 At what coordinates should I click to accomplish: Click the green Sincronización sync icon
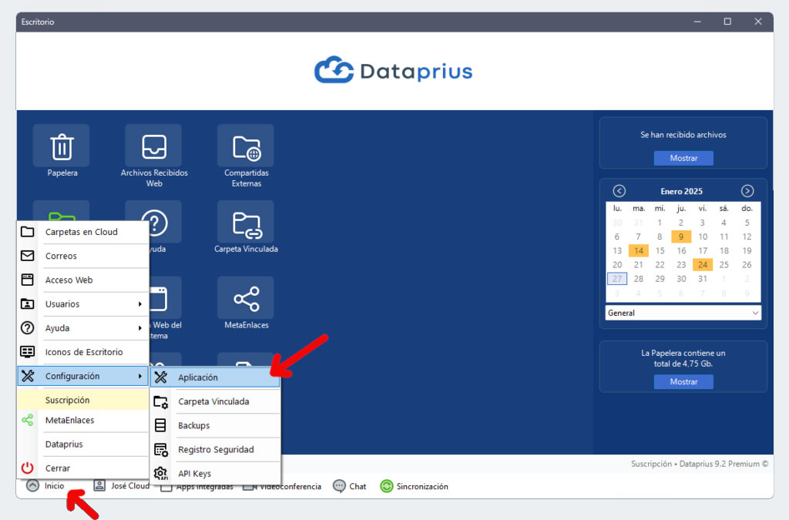(x=387, y=486)
